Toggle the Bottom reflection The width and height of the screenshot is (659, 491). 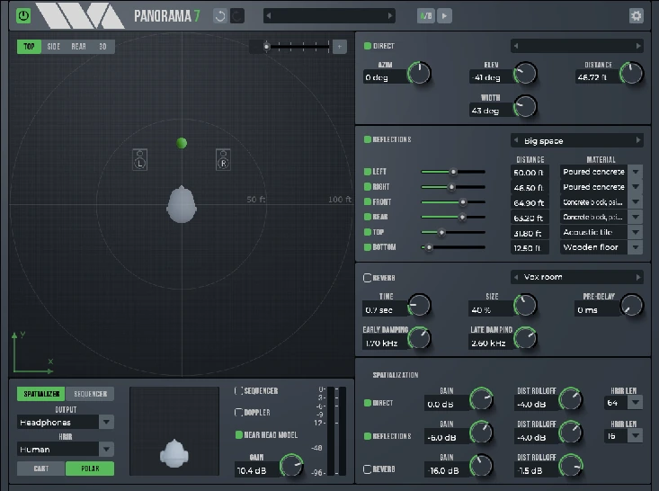coord(368,247)
